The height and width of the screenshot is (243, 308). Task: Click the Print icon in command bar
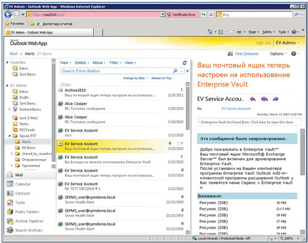coord(239,32)
